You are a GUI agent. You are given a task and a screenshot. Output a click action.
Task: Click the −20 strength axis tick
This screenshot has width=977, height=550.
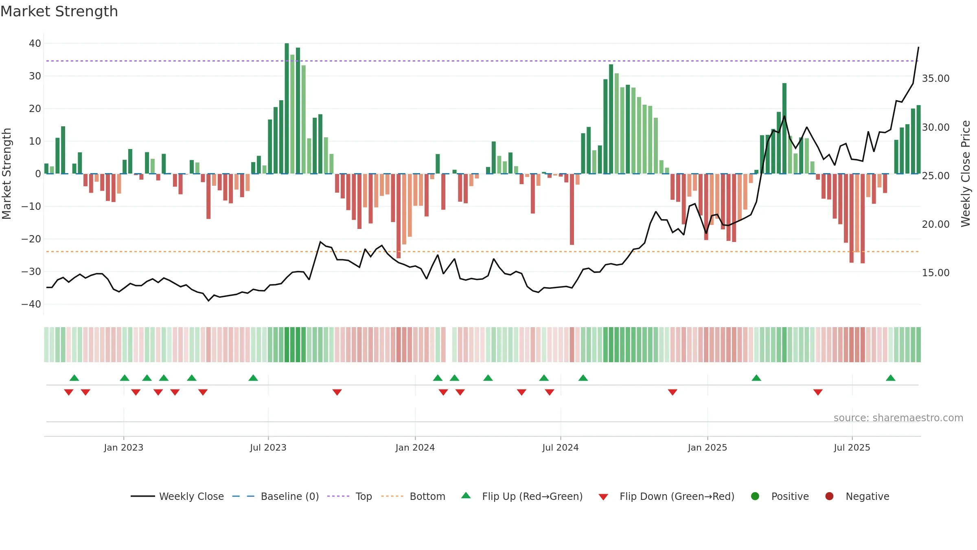[31, 239]
